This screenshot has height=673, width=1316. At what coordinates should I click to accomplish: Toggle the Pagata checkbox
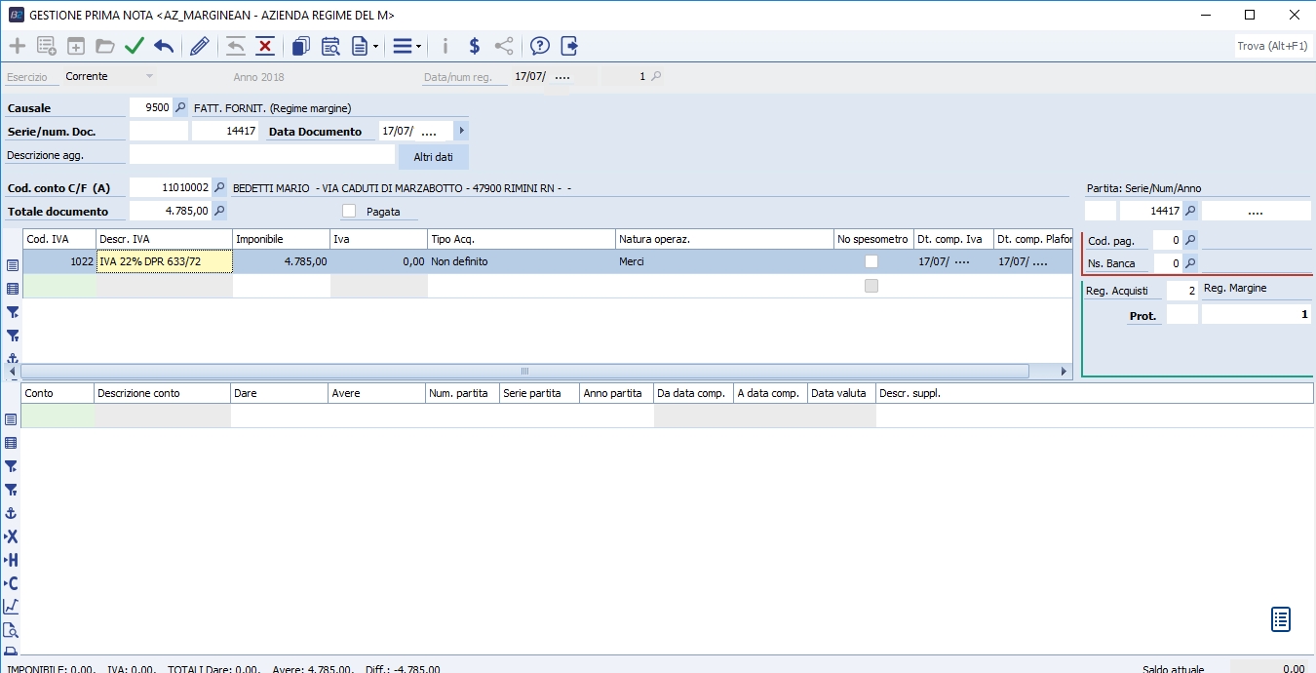pos(349,212)
